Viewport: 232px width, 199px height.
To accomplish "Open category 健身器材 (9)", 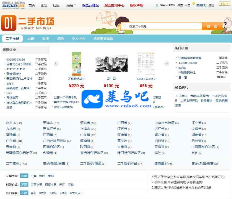I will tap(163, 164).
